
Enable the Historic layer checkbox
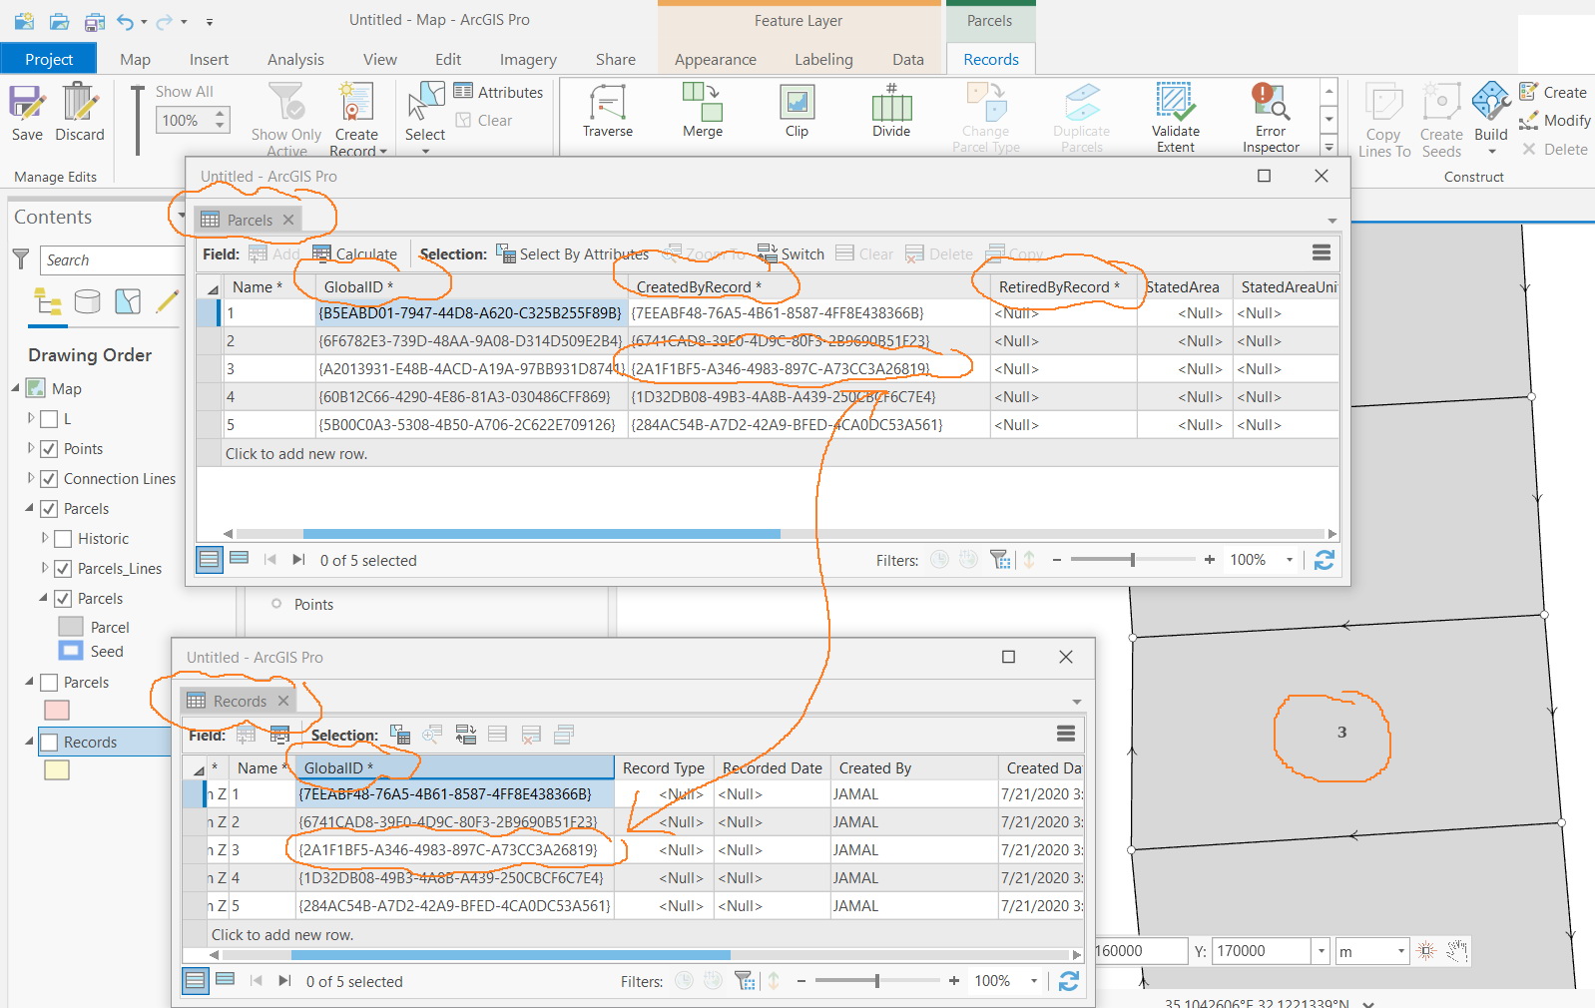pos(63,539)
